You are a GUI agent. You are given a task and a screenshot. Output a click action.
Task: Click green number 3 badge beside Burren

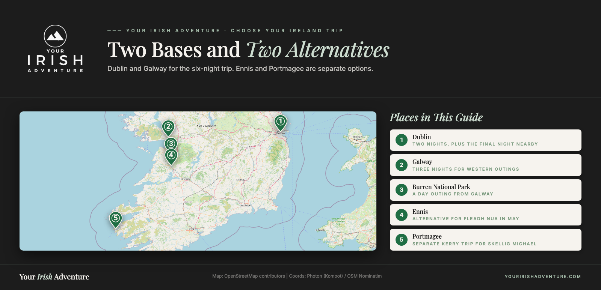[402, 190]
